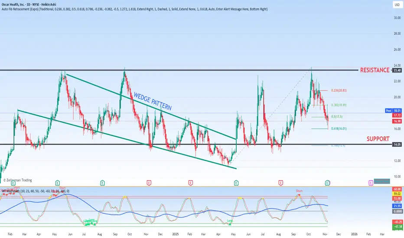Open the WT Ma health indicator legend
404x238 pixels.
click(x=36, y=191)
